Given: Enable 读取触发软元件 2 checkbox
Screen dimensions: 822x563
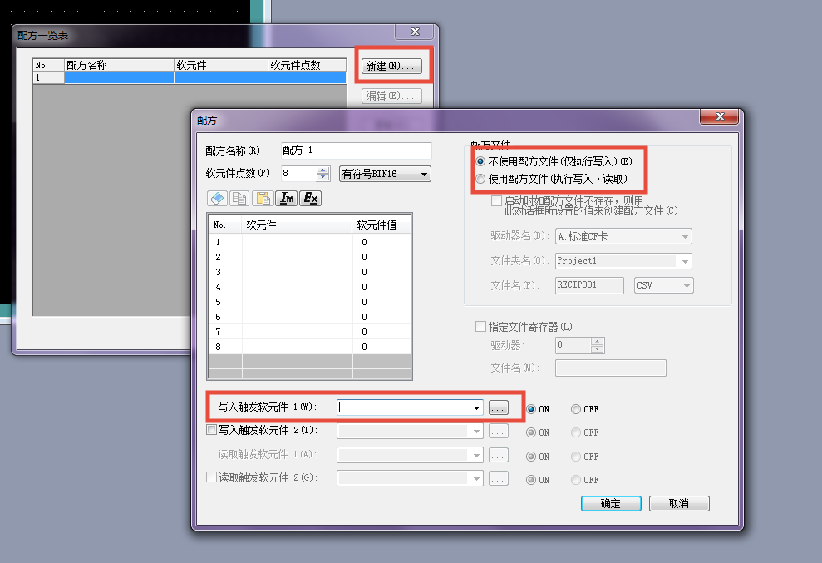Looking at the screenshot, I should (x=211, y=477).
